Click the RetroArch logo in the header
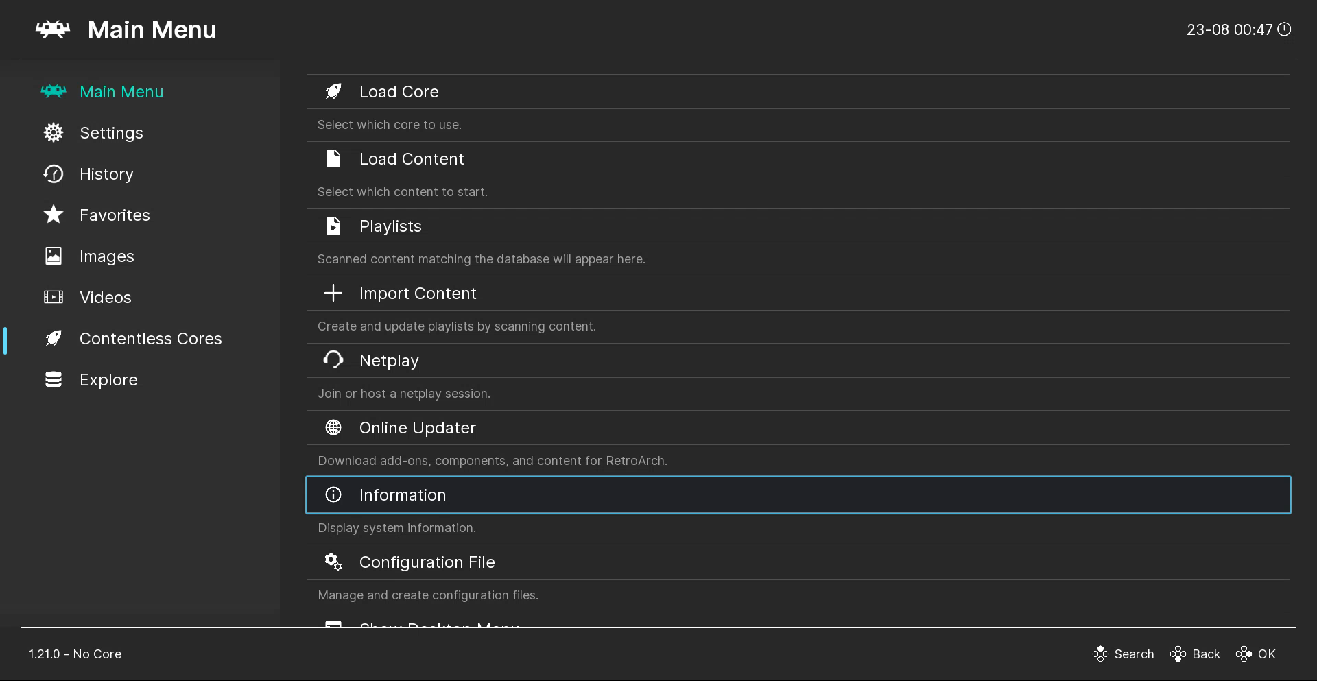This screenshot has height=681, width=1317. point(53,29)
